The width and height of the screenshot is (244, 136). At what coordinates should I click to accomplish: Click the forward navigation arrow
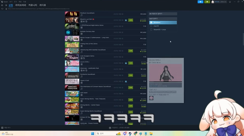6,5
